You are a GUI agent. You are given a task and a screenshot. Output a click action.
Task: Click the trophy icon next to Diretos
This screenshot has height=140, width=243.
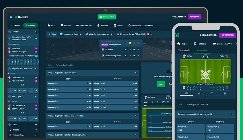[115, 25]
